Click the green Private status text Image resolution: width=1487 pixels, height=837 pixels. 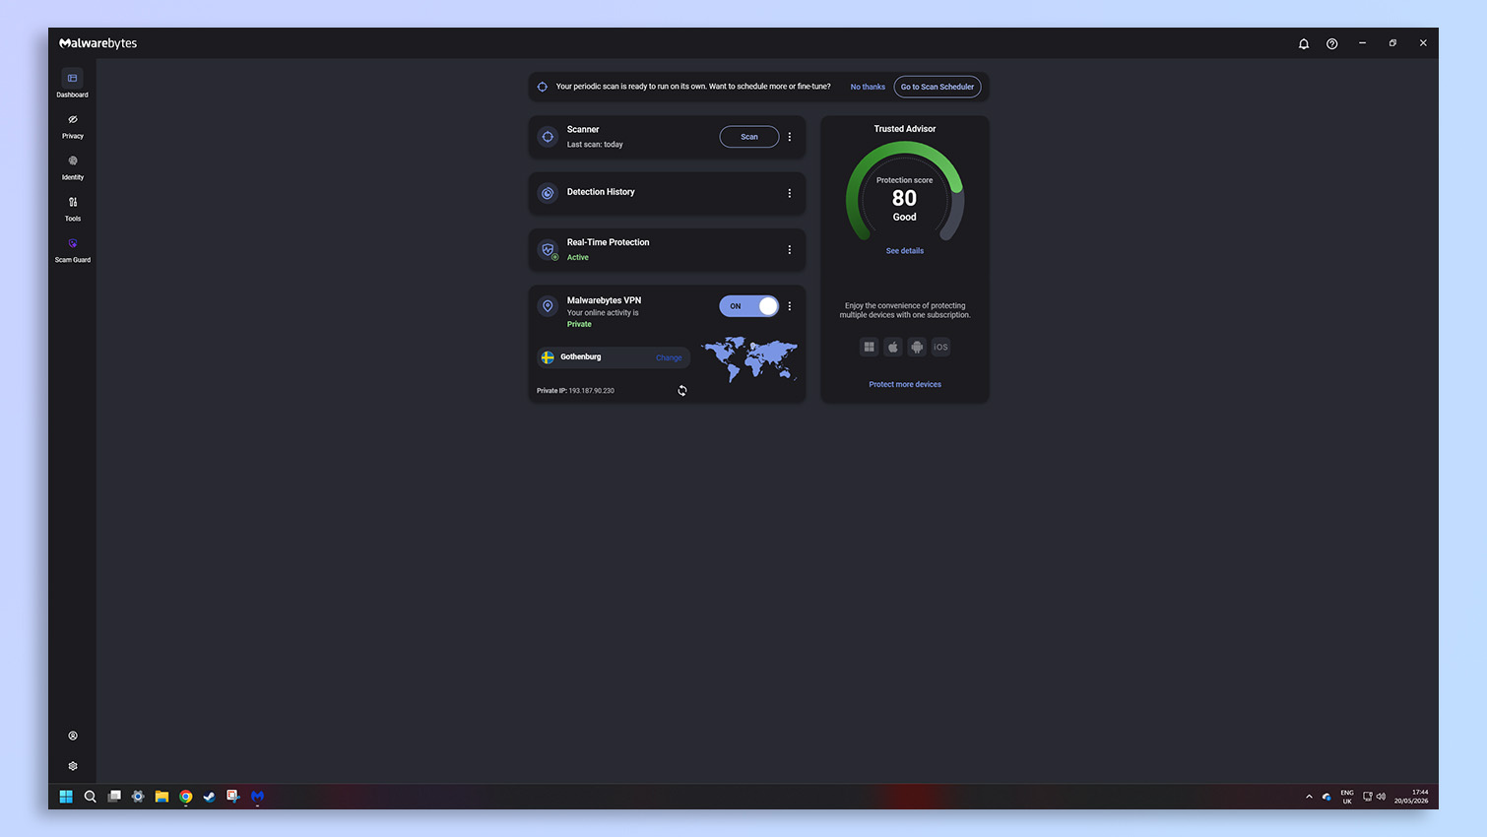click(x=579, y=324)
